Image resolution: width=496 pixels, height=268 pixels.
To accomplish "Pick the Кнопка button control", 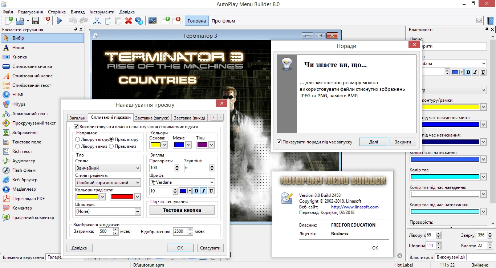I will pyautogui.click(x=42, y=57).
